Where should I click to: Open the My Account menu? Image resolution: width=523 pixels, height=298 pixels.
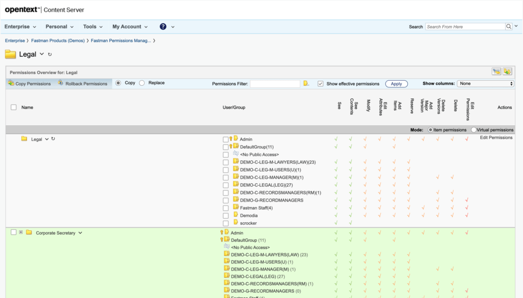(130, 27)
